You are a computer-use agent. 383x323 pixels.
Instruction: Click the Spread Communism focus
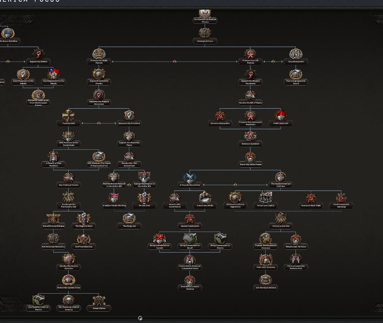190,221
